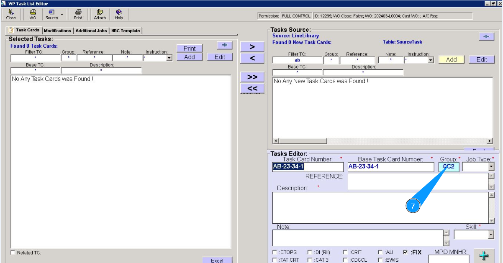The image size is (503, 263).
Task: Click the right arrow icon in Selected Tasks
Action: tap(224, 45)
